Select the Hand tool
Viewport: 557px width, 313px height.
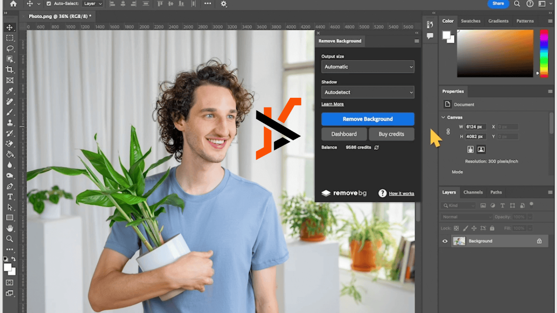[10, 228]
